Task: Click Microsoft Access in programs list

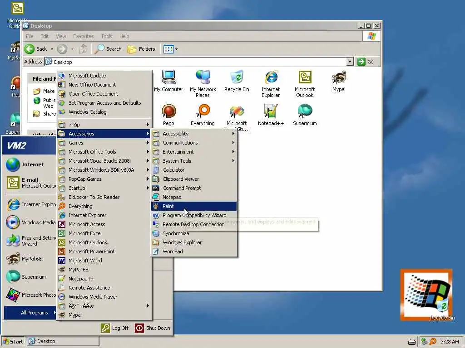Action: [104, 224]
